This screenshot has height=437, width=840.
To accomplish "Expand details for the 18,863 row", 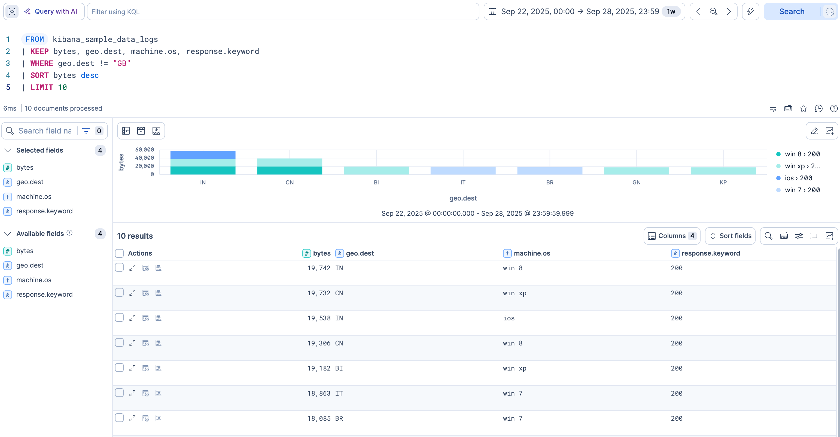I will point(132,394).
